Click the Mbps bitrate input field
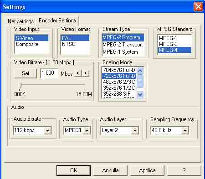Viewport: 205px width, 179px height. (49, 73)
